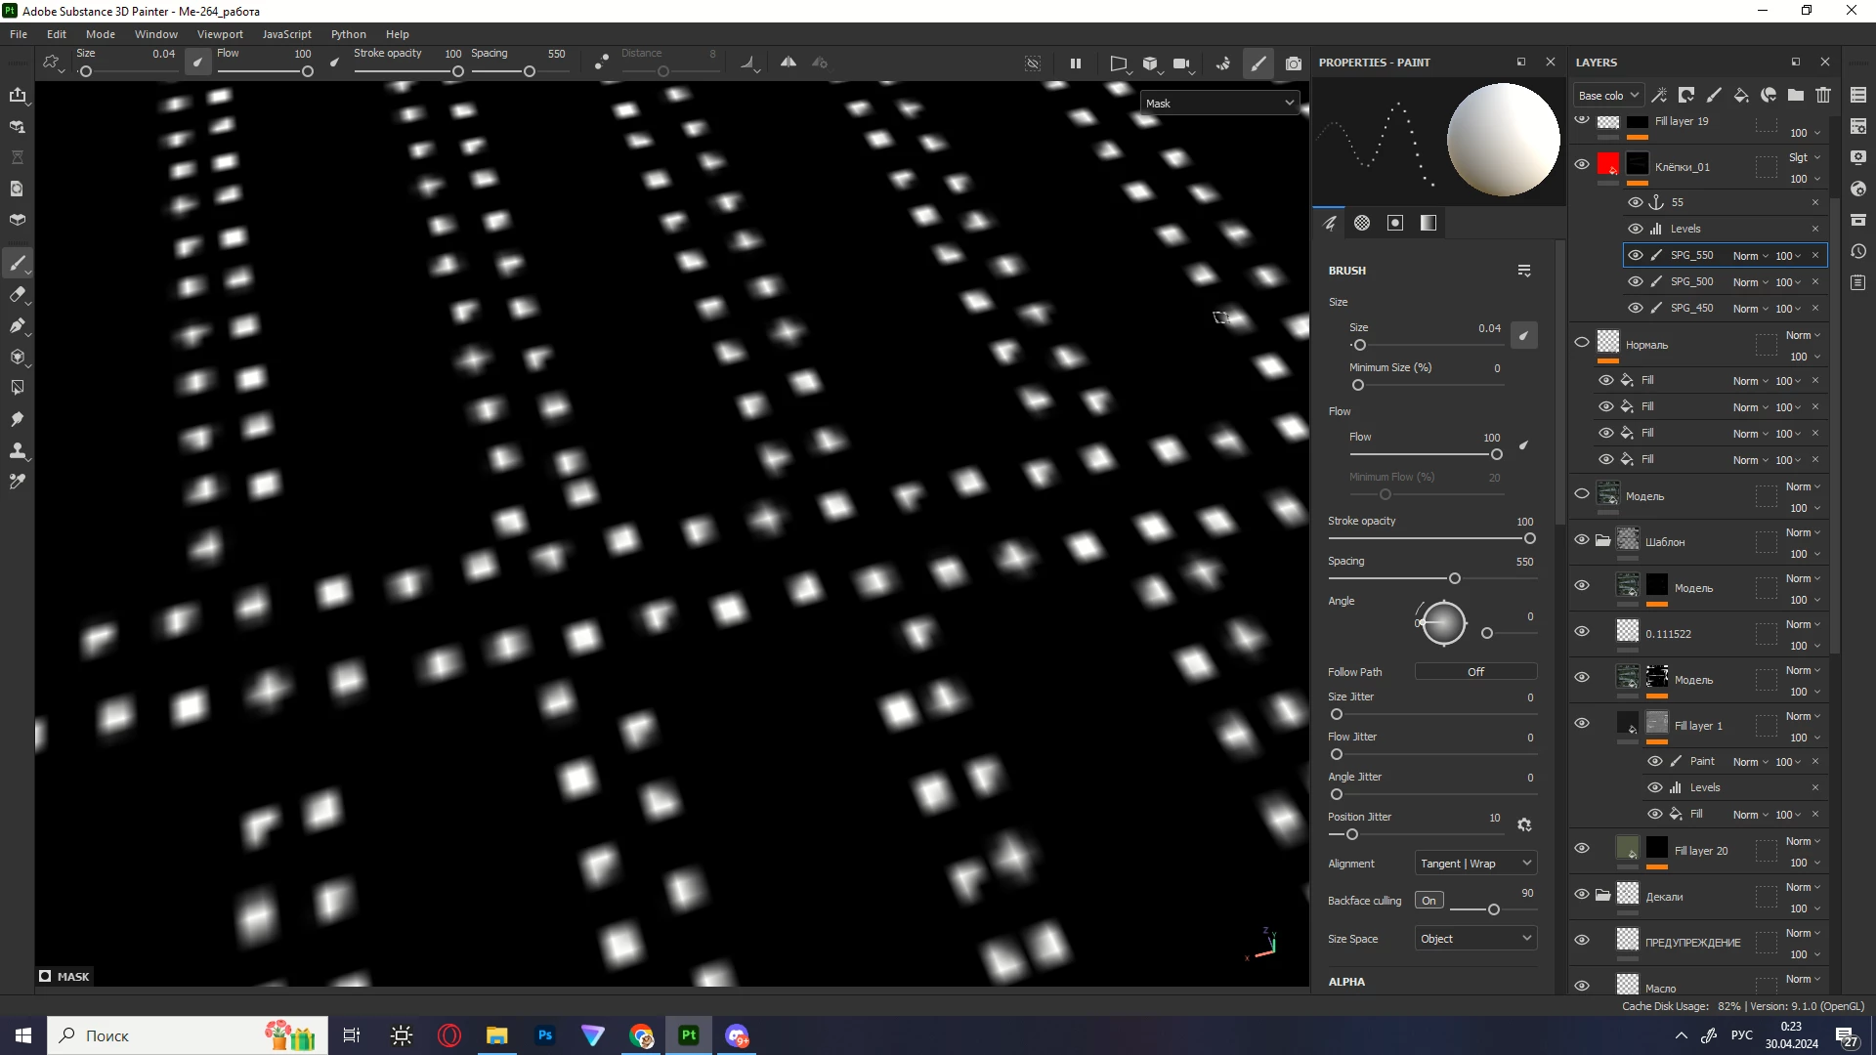1876x1055 pixels.
Task: Open the Viewport menu
Action: (x=220, y=34)
